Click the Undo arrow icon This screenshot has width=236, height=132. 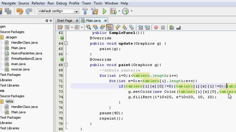tap(20, 11)
